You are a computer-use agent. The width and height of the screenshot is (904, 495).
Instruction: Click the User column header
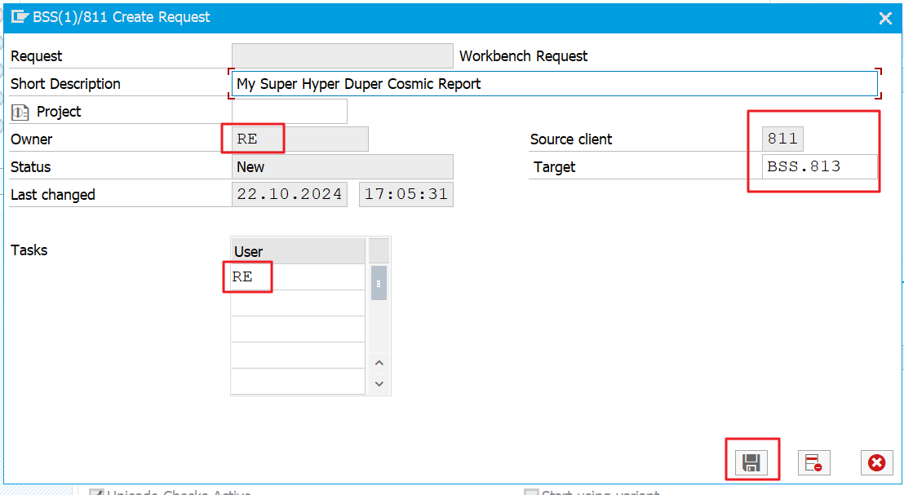coord(297,251)
